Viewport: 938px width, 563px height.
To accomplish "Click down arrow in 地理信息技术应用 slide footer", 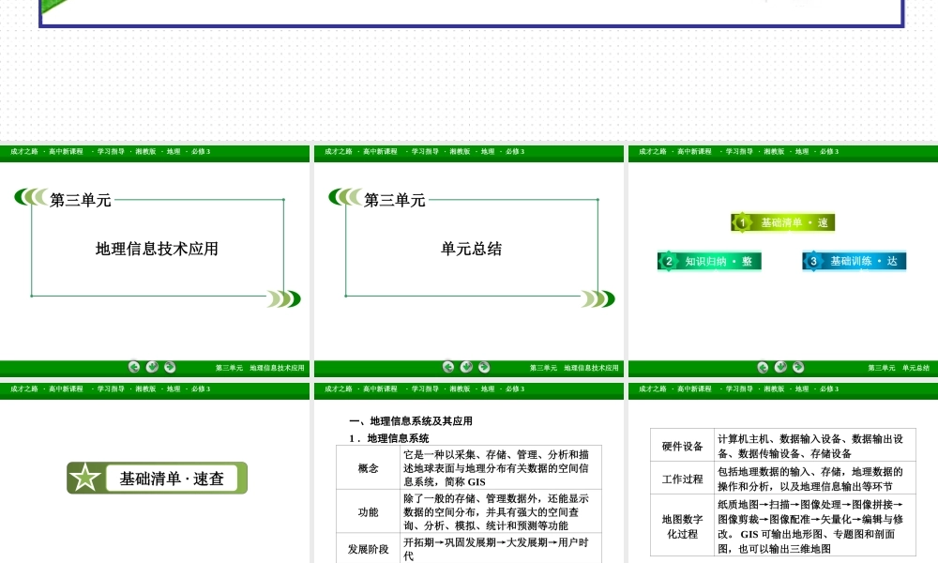I will point(152,368).
